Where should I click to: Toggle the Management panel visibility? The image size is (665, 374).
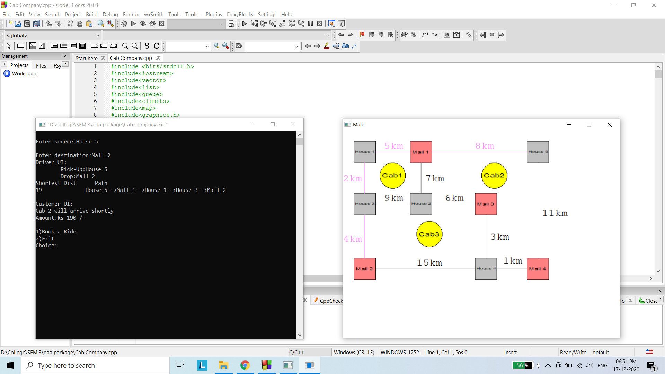[65, 56]
